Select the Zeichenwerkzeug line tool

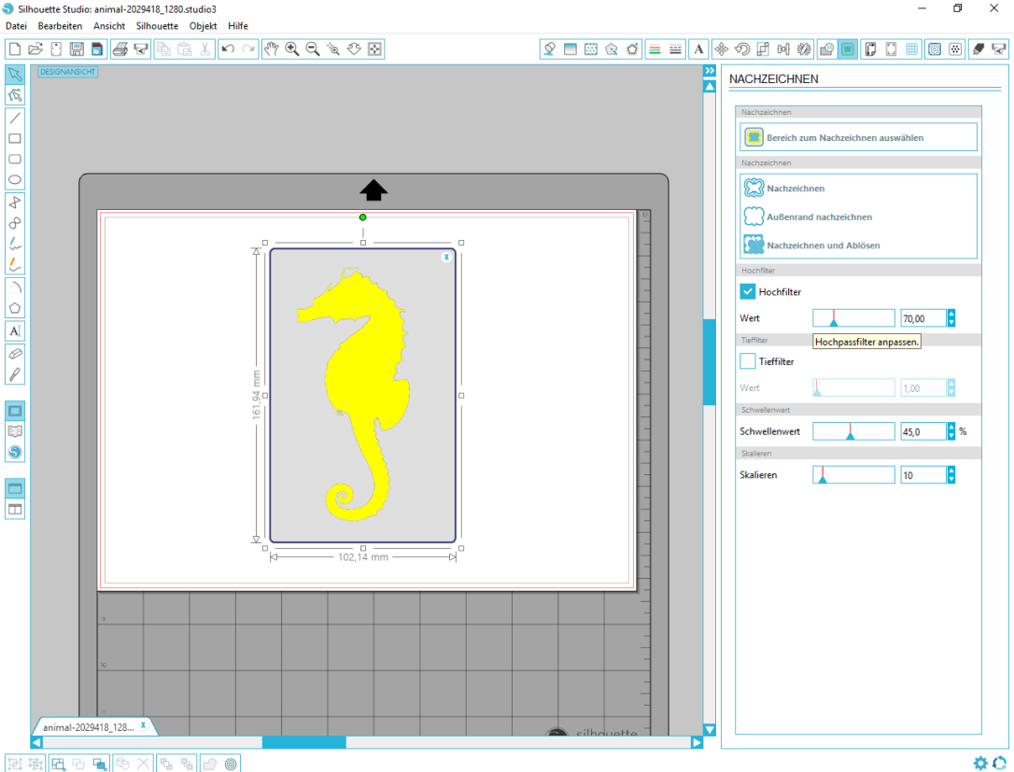coord(15,119)
